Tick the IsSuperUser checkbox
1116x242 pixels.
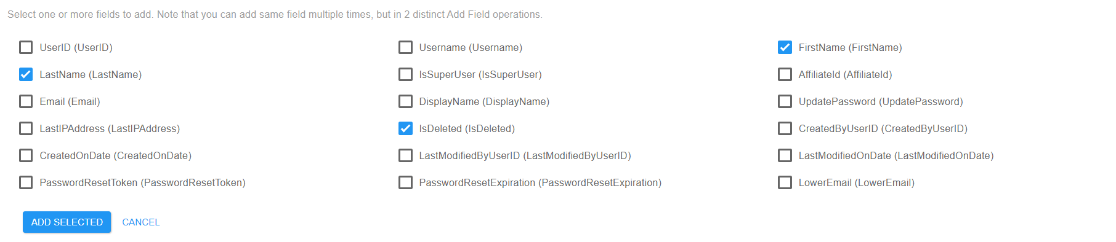[x=405, y=74]
